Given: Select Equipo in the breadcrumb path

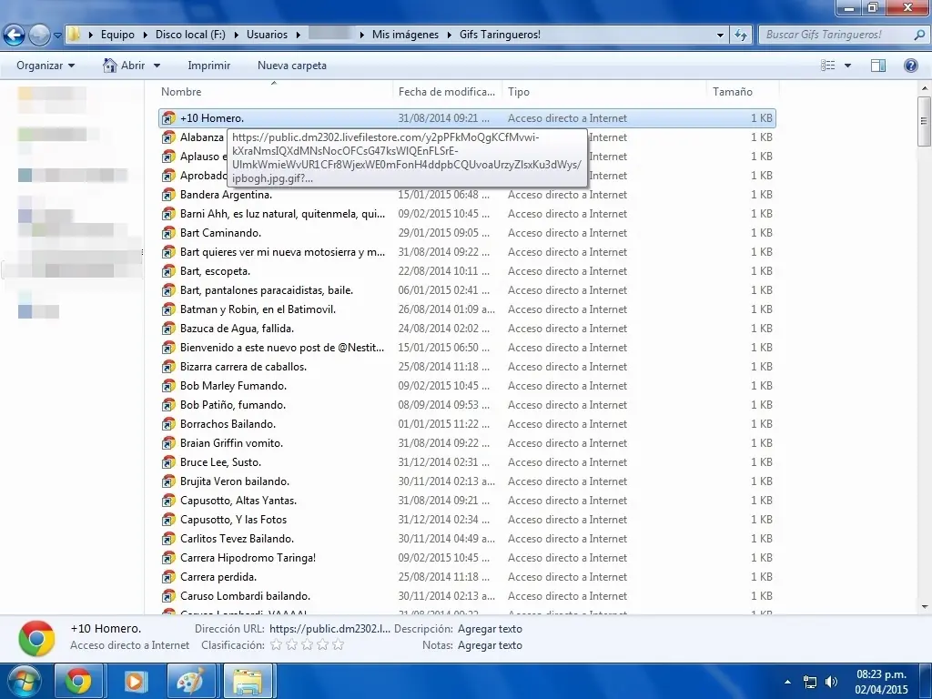Looking at the screenshot, I should pyautogui.click(x=117, y=35).
